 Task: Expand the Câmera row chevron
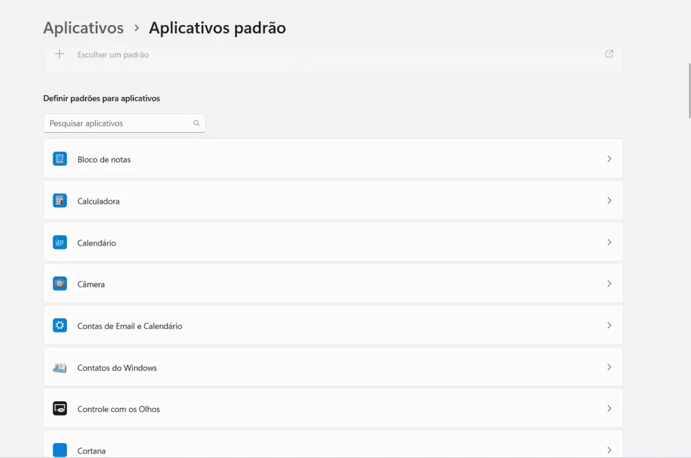tap(609, 284)
